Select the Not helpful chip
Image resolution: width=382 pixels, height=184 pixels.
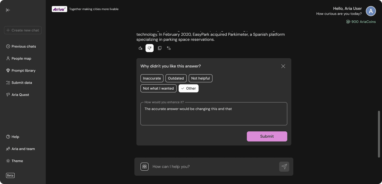pyautogui.click(x=200, y=78)
